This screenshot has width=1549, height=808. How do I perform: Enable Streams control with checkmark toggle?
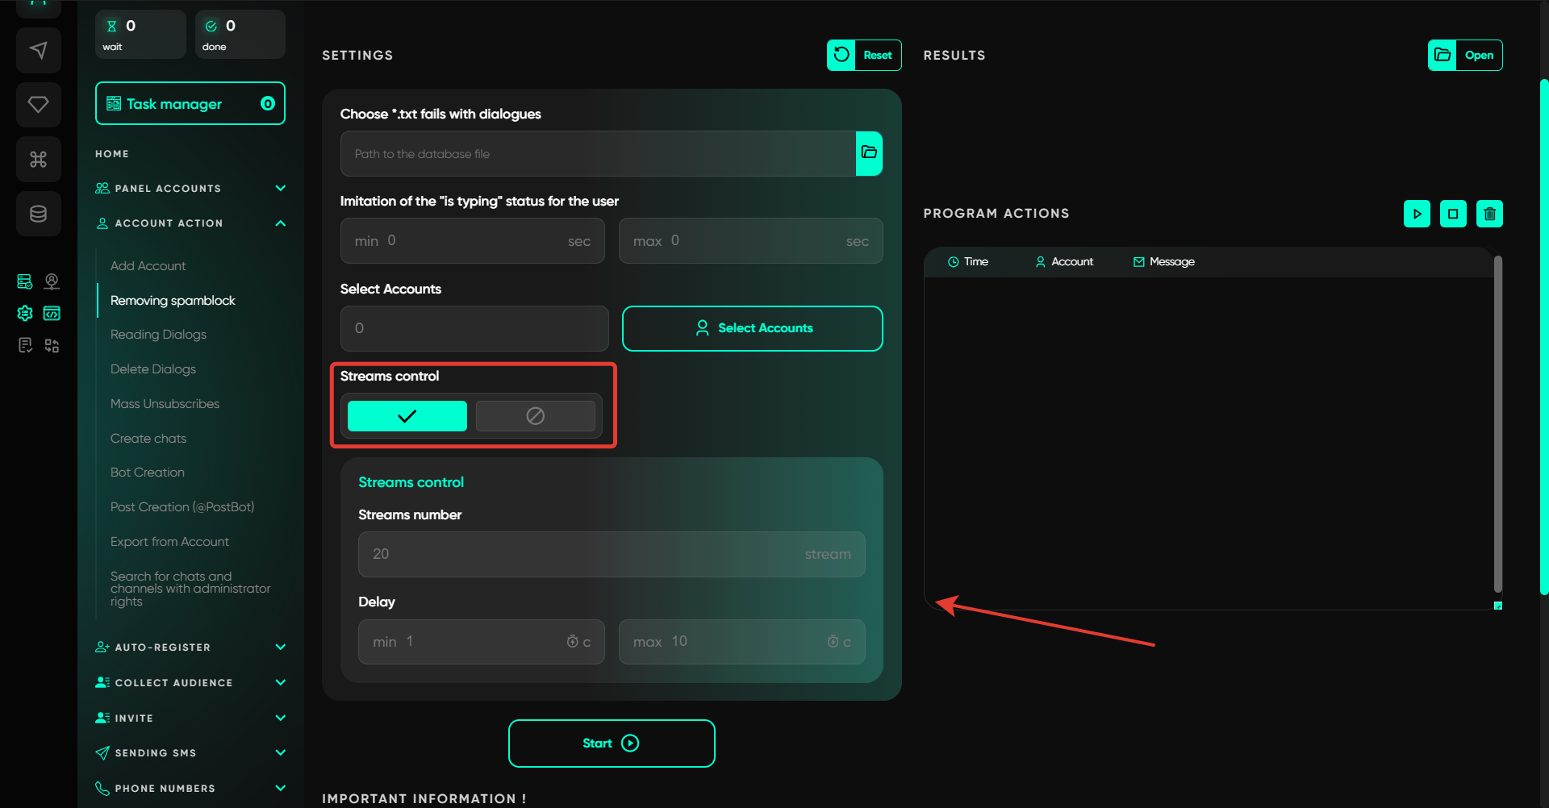pyautogui.click(x=407, y=416)
